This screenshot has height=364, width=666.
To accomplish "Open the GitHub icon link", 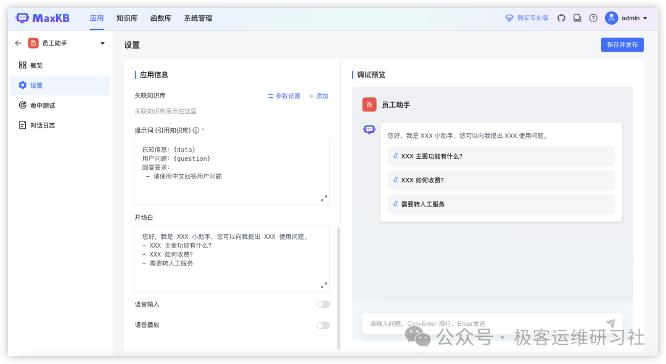I will pyautogui.click(x=561, y=18).
